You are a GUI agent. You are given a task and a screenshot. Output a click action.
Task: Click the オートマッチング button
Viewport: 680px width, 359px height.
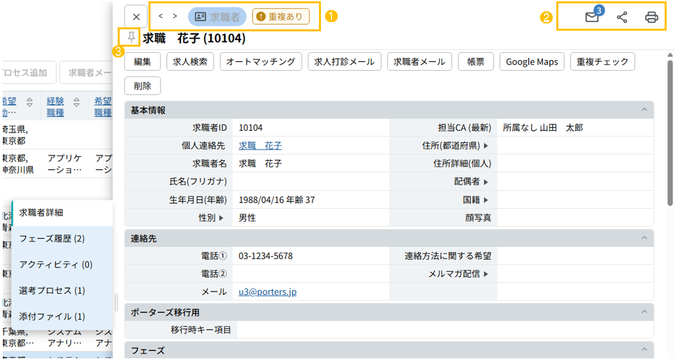coord(260,61)
